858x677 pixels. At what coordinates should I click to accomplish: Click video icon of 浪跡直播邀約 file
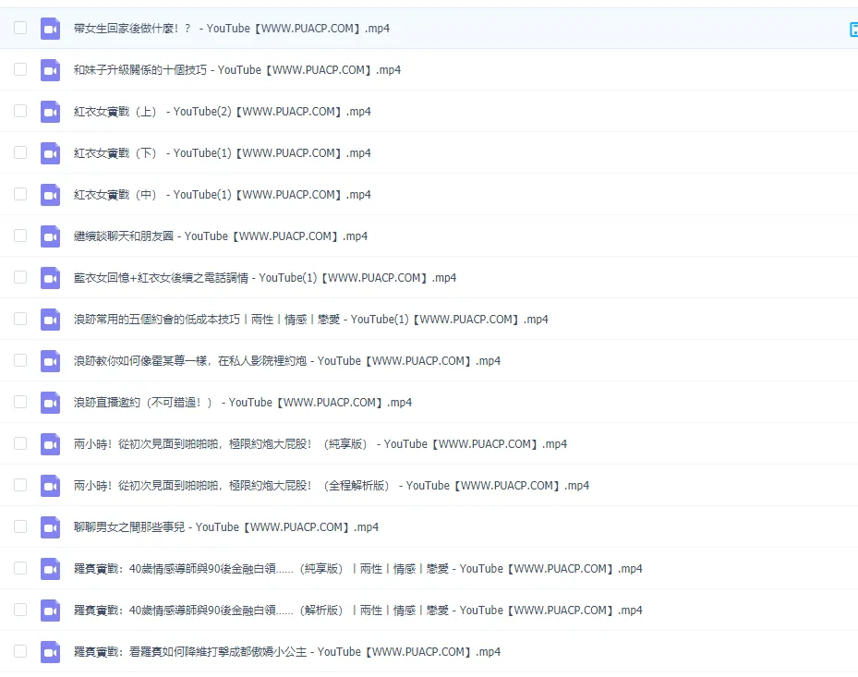pyautogui.click(x=51, y=403)
